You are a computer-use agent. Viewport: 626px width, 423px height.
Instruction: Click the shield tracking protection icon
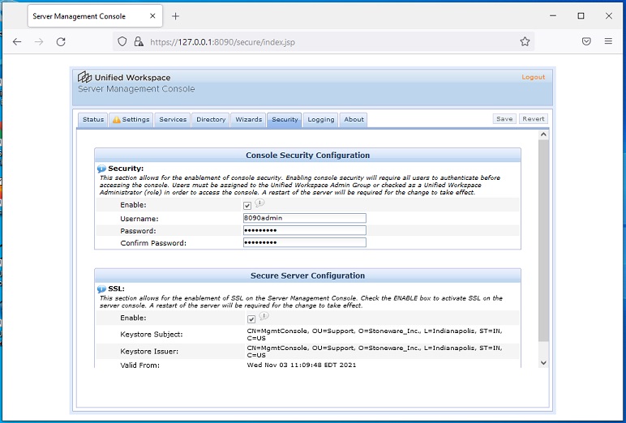(x=122, y=41)
